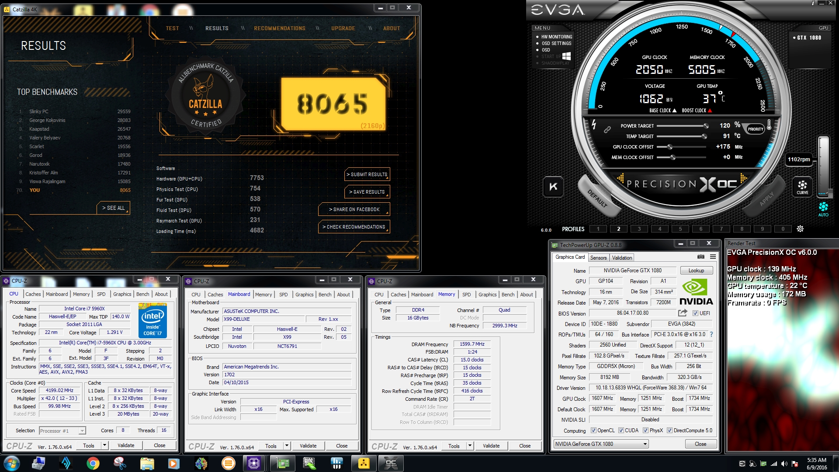Click Share on Facebook in Catzilla
This screenshot has height=472, width=839.
[354, 209]
